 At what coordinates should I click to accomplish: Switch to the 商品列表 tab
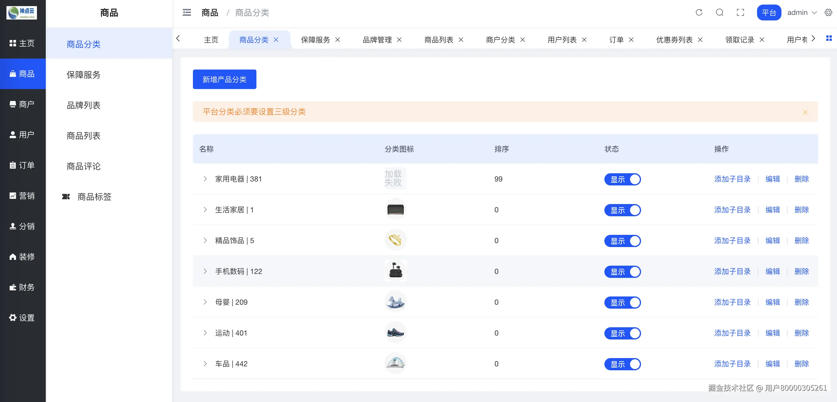[x=438, y=40]
